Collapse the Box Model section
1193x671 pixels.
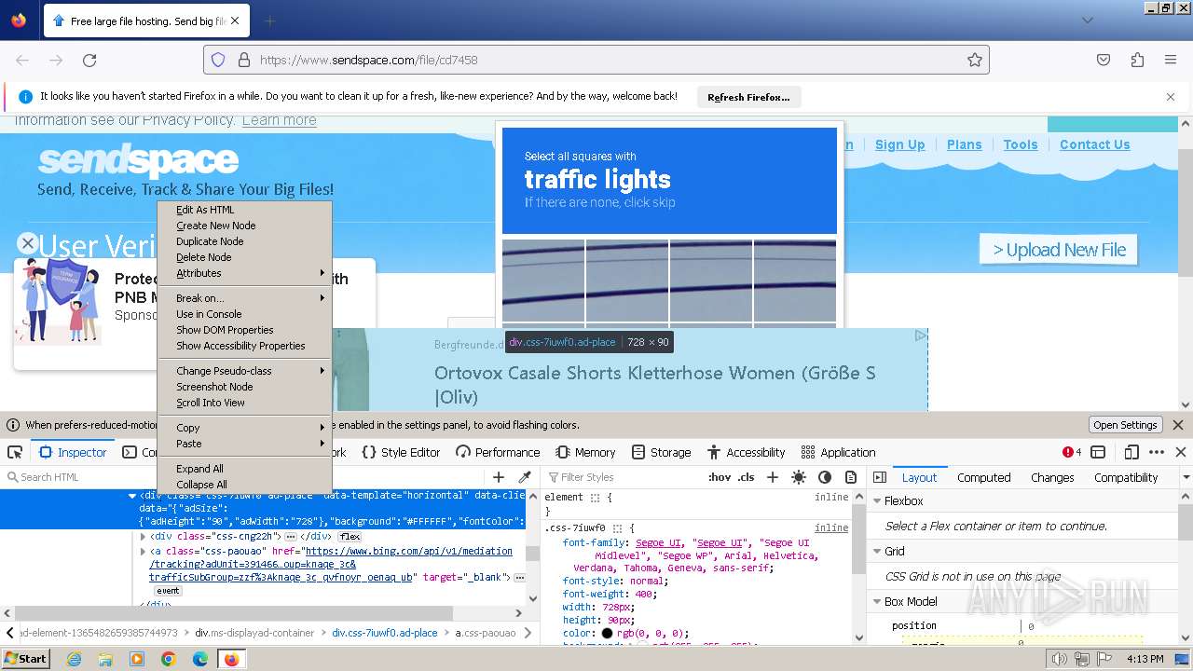click(x=876, y=601)
